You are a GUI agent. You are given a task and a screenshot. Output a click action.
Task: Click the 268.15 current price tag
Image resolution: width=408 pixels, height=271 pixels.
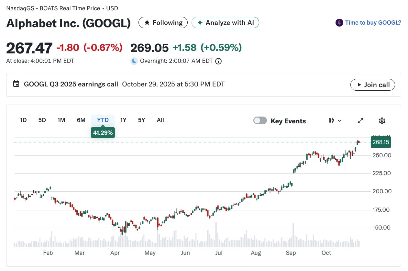[x=380, y=142]
